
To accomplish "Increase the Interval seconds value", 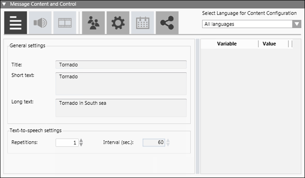I will 168,141.
